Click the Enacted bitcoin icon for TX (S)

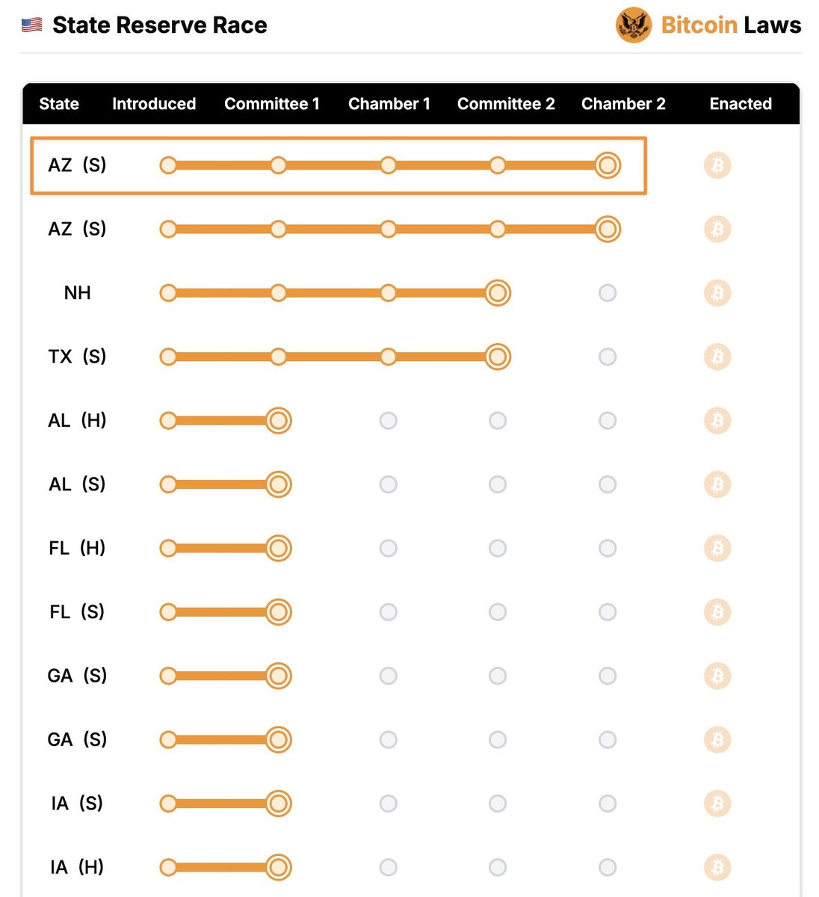[717, 357]
